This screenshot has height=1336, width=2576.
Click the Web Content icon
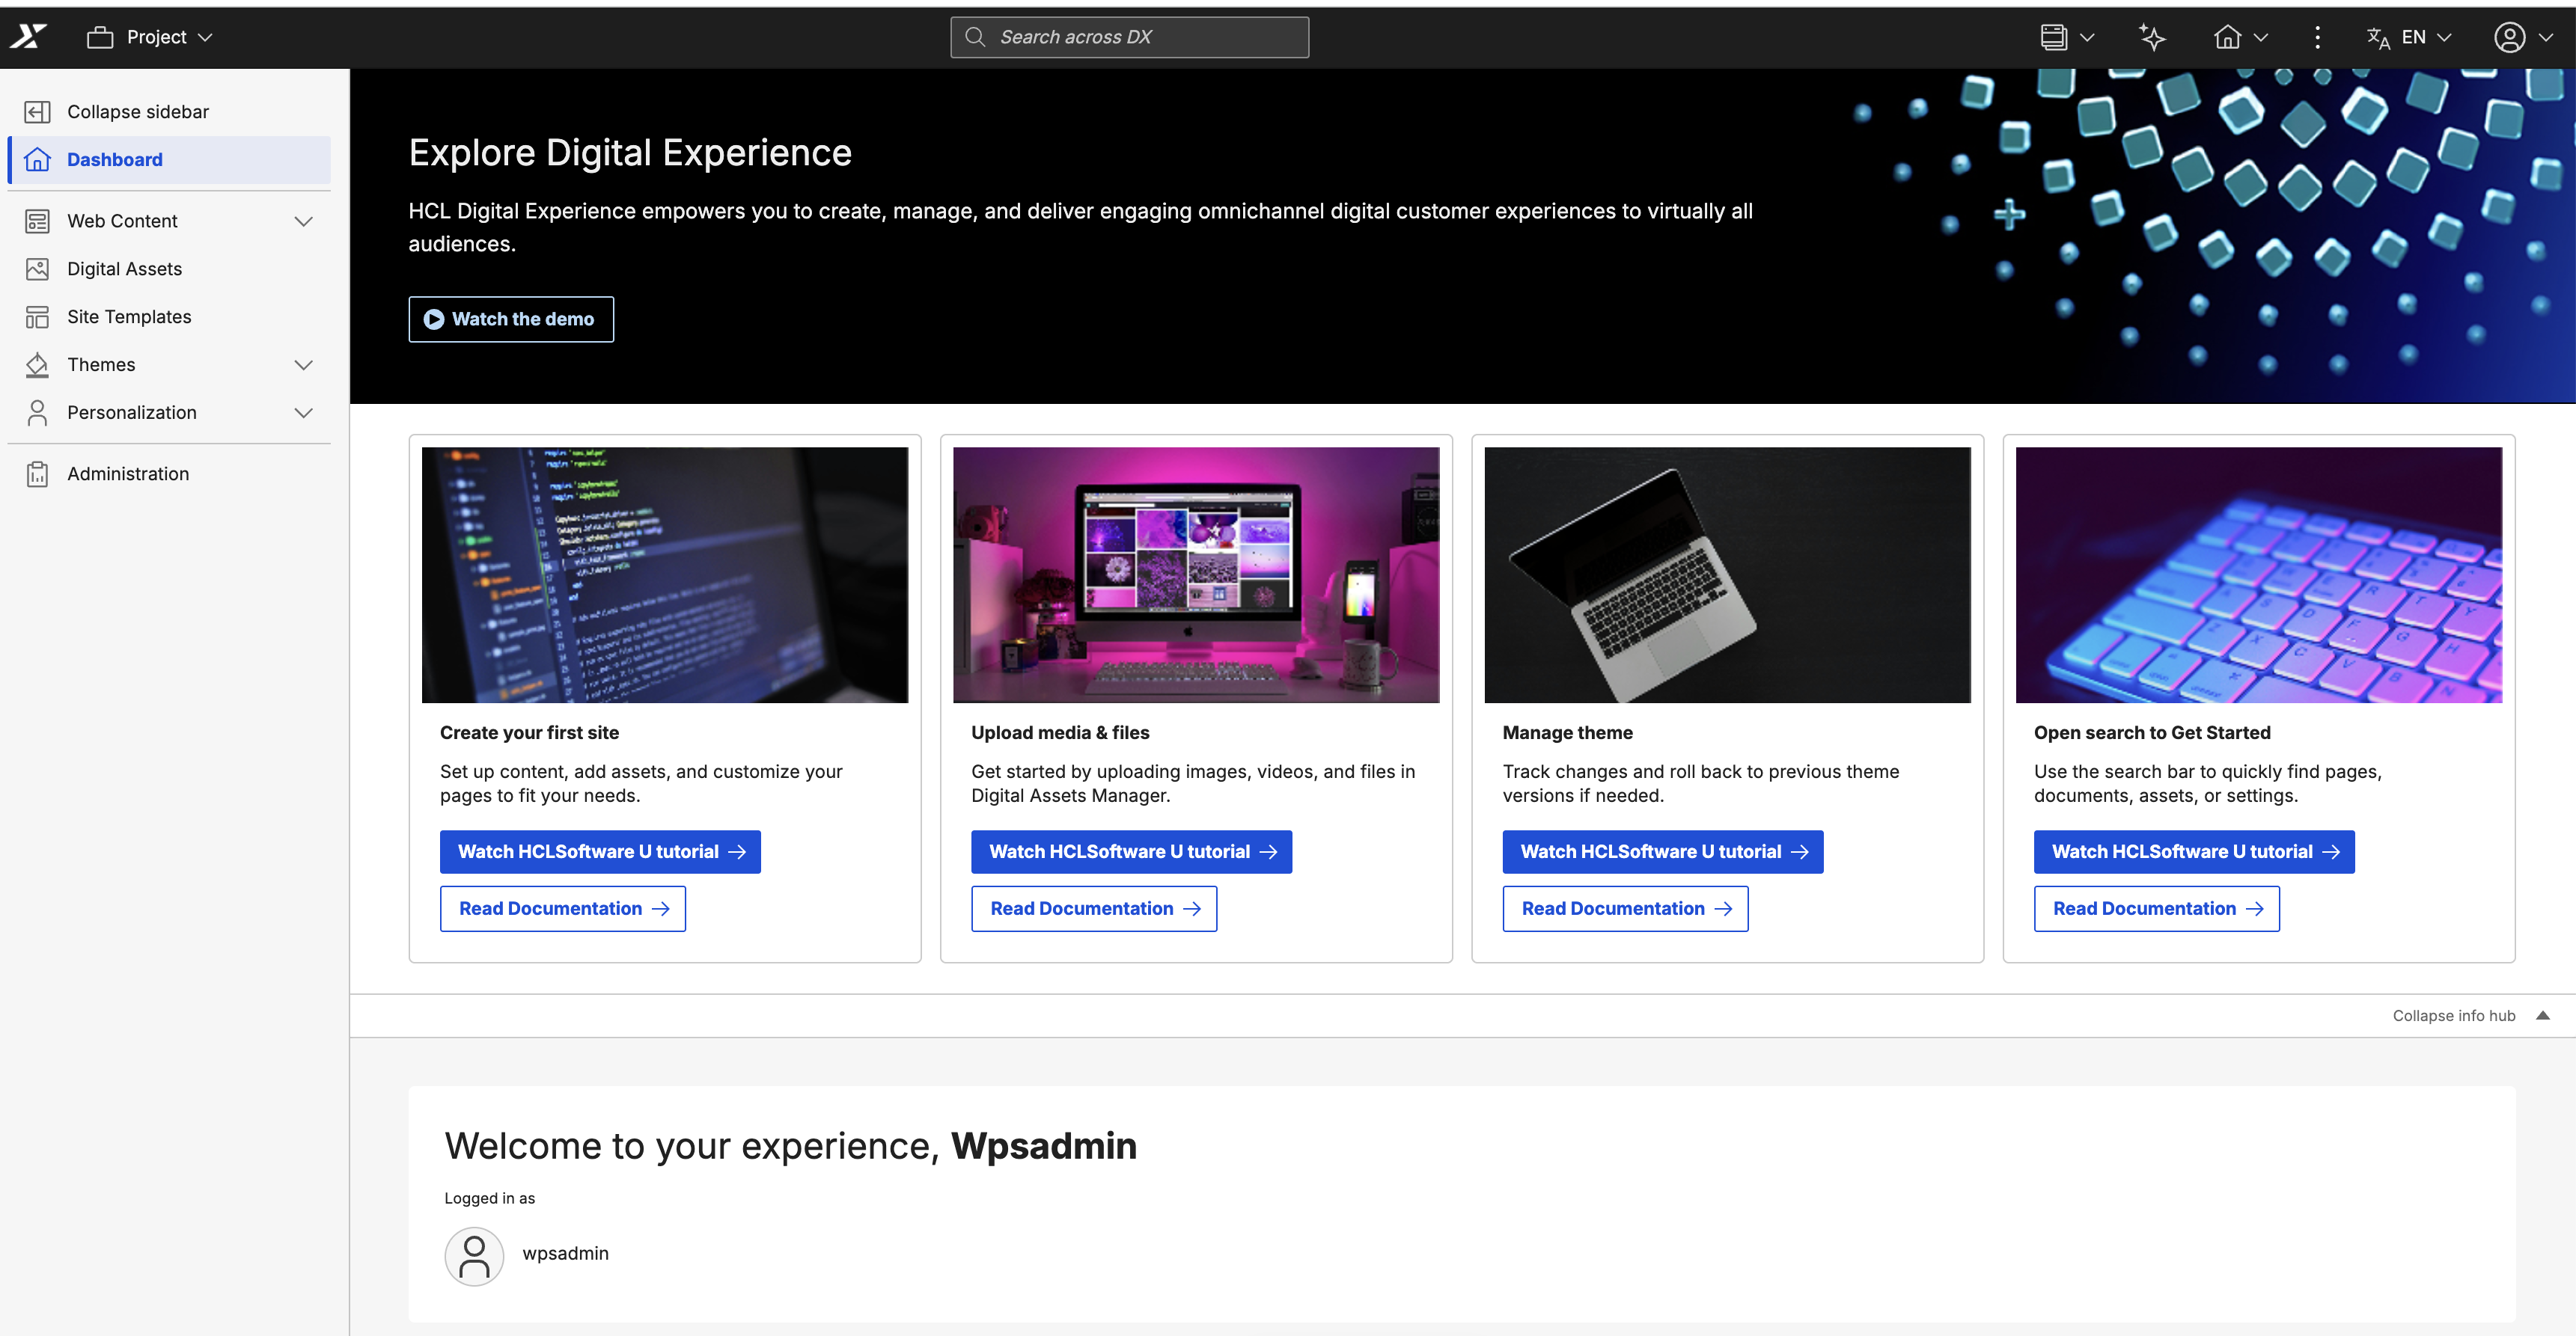37,221
